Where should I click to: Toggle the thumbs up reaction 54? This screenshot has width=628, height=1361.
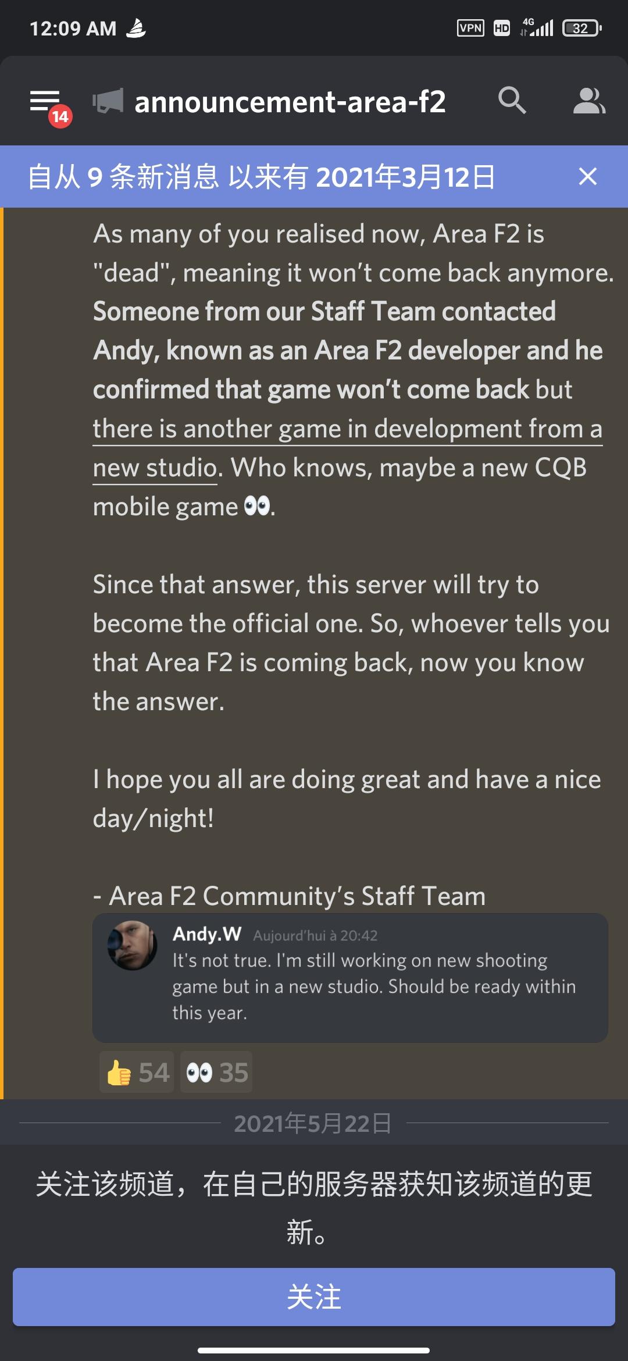tap(137, 1072)
